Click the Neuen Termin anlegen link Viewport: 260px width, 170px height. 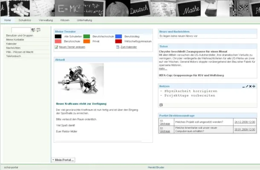click(72, 47)
